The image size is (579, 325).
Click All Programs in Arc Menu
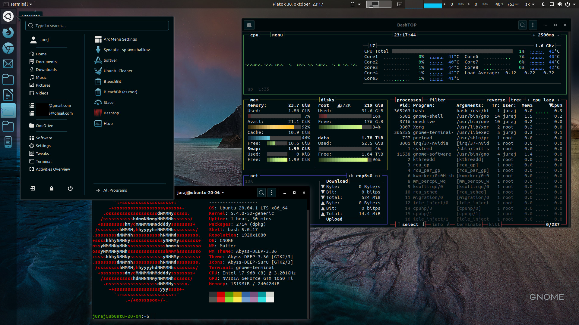[112, 190]
